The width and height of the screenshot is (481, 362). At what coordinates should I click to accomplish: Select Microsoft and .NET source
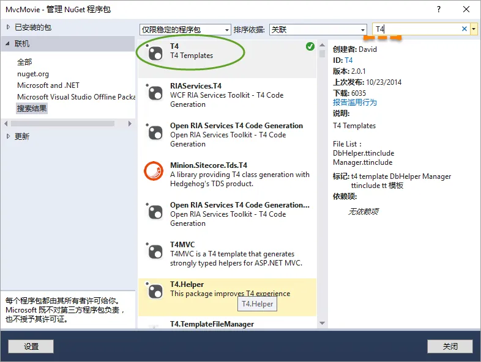[x=48, y=85]
